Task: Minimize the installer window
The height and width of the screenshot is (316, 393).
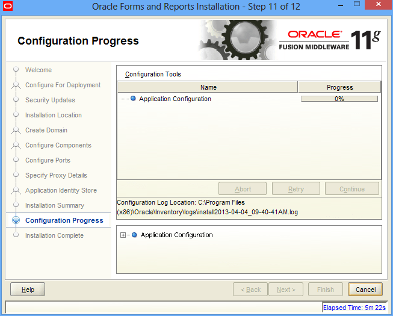Action: (341, 5)
